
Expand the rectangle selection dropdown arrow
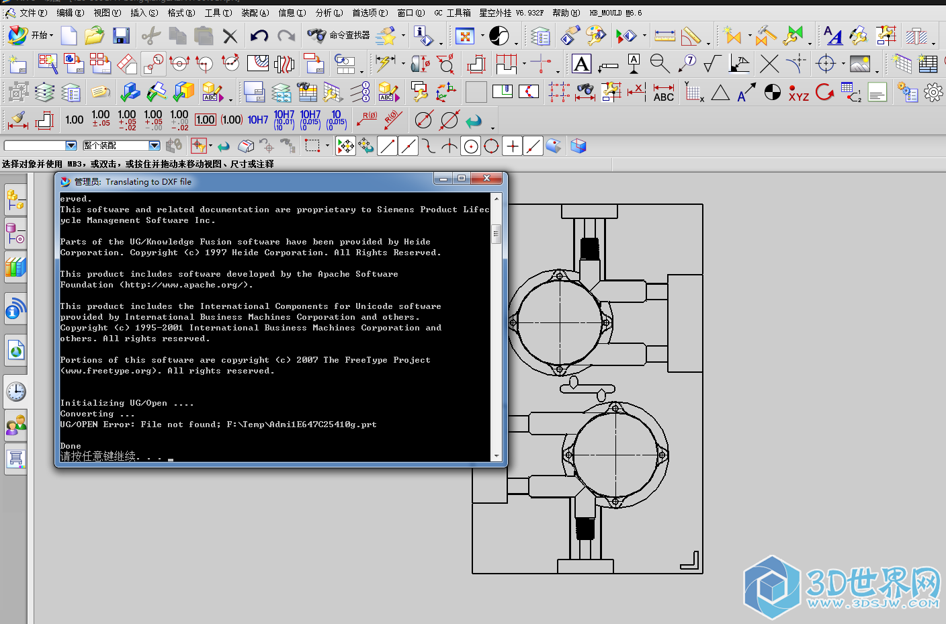click(327, 146)
